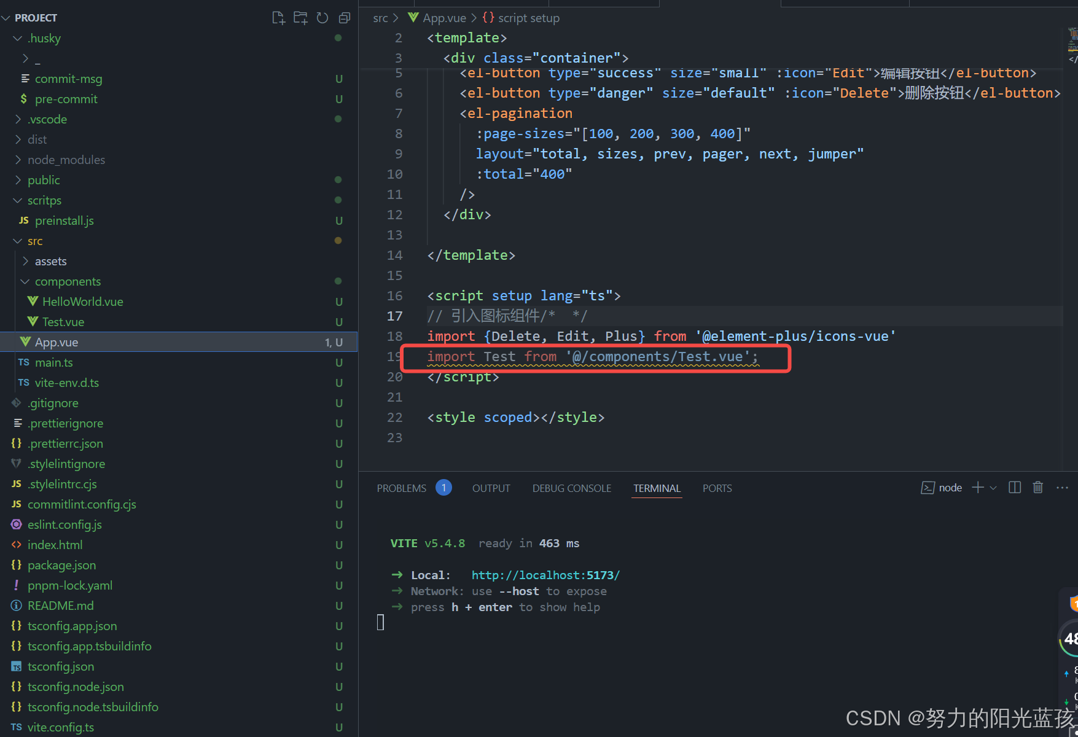This screenshot has height=737, width=1078.
Task: Collapse the src folder
Action: pos(29,241)
